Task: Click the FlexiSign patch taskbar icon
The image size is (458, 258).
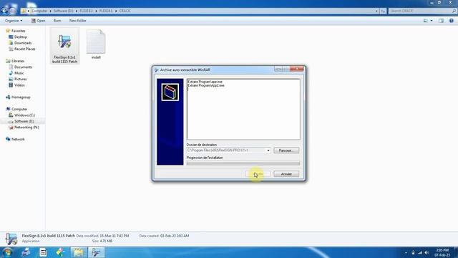Action: pyautogui.click(x=96, y=252)
